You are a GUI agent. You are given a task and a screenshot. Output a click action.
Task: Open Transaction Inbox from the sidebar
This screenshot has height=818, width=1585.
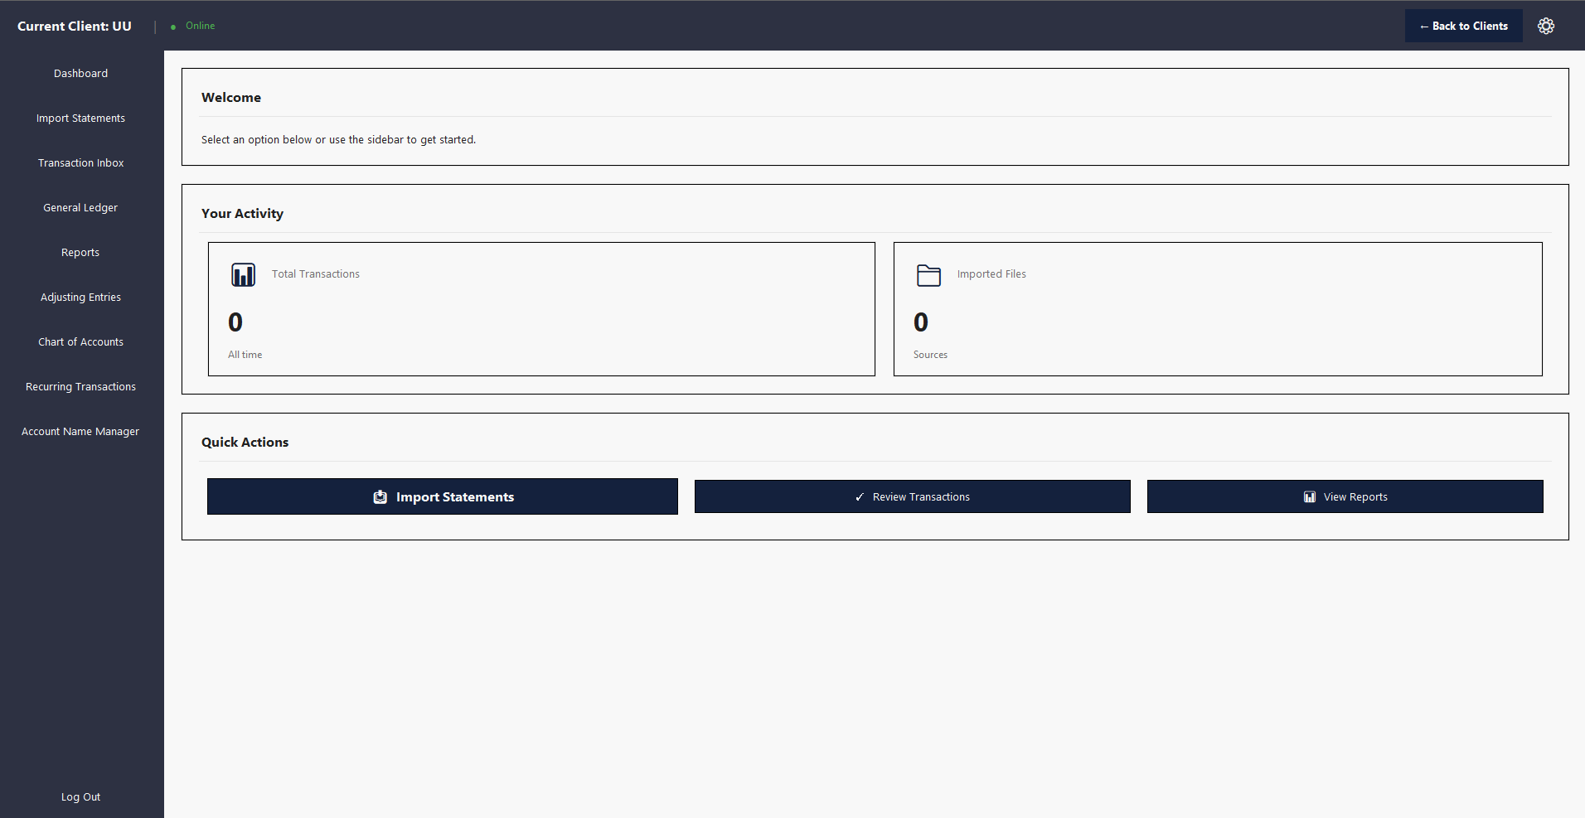(80, 162)
